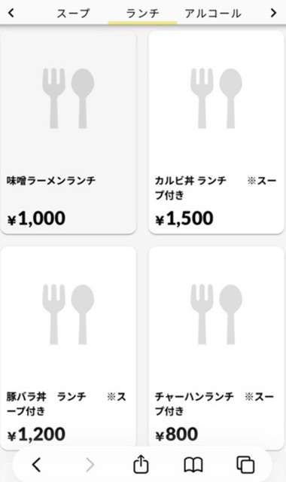The width and height of the screenshot is (286, 482).
Task: Open the Safari share sheet icon
Action: 141,464
